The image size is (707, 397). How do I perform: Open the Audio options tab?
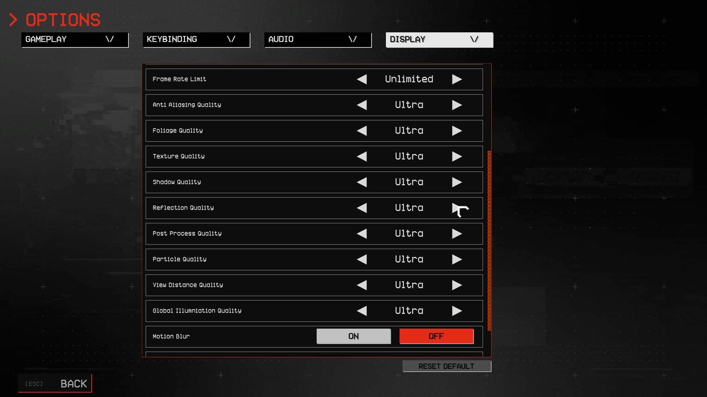coord(318,40)
